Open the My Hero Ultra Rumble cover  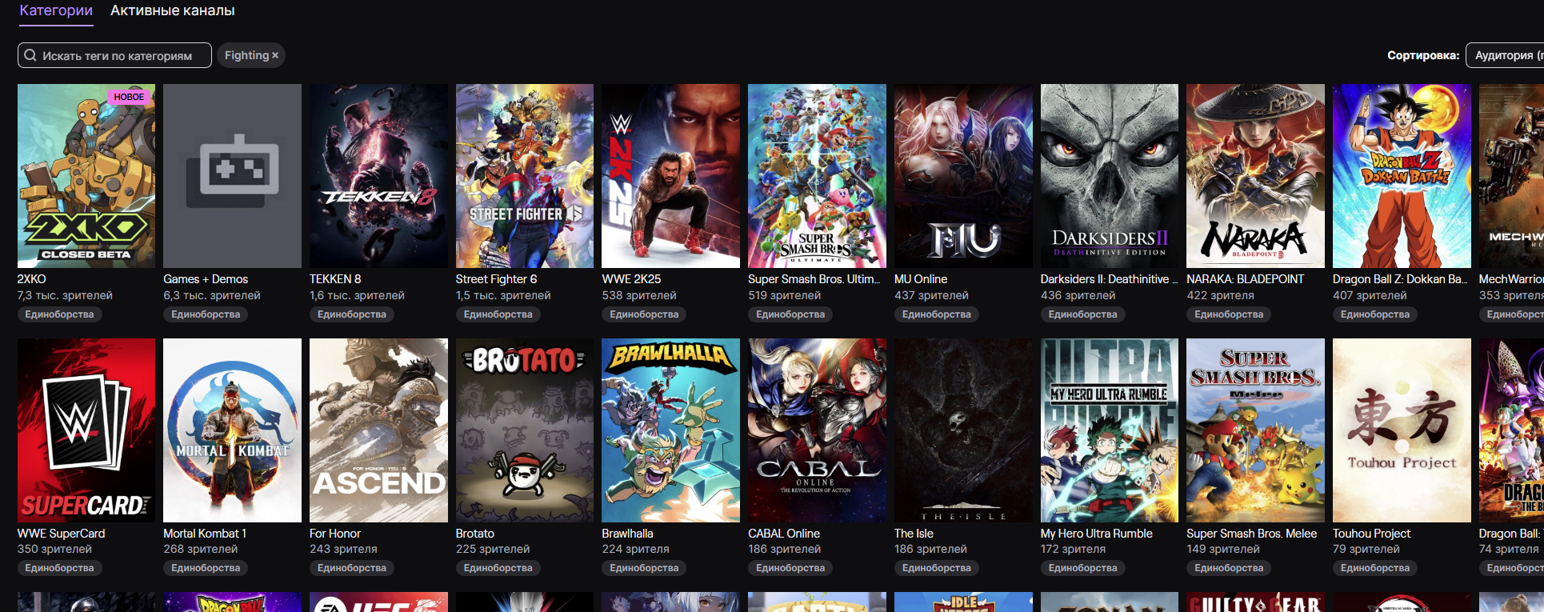1110,430
